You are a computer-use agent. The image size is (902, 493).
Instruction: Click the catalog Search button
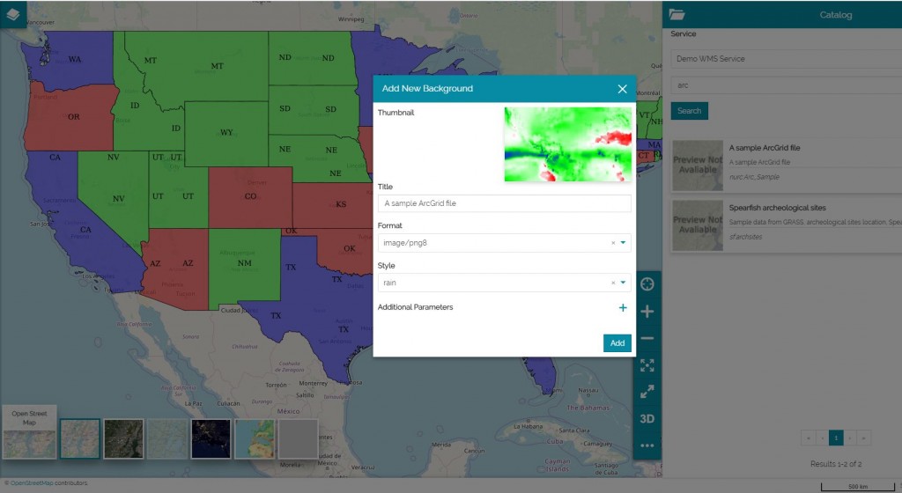coord(689,111)
